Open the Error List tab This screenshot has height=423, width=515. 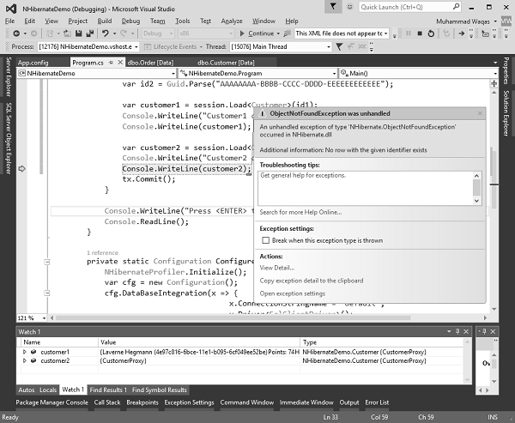click(377, 402)
